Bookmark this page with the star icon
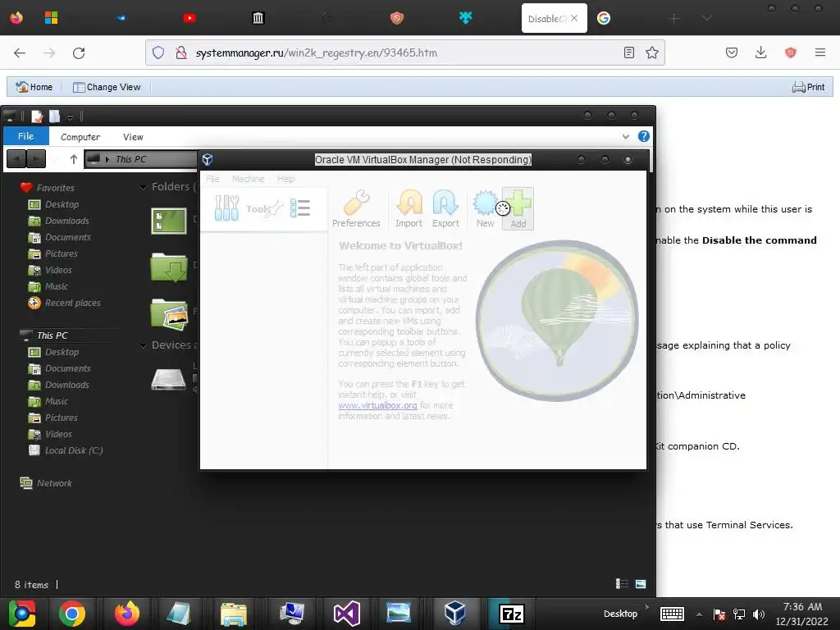Viewport: 840px width, 630px height. point(652,52)
